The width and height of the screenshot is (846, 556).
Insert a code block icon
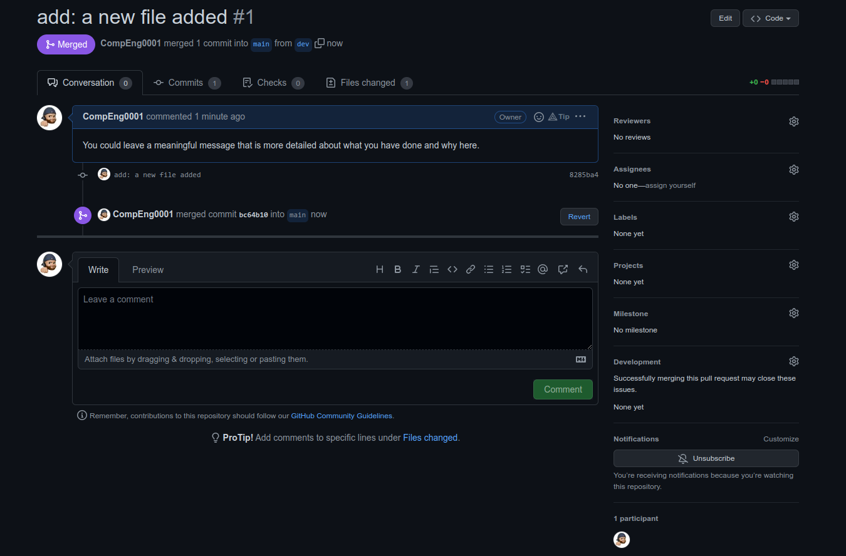click(x=452, y=269)
